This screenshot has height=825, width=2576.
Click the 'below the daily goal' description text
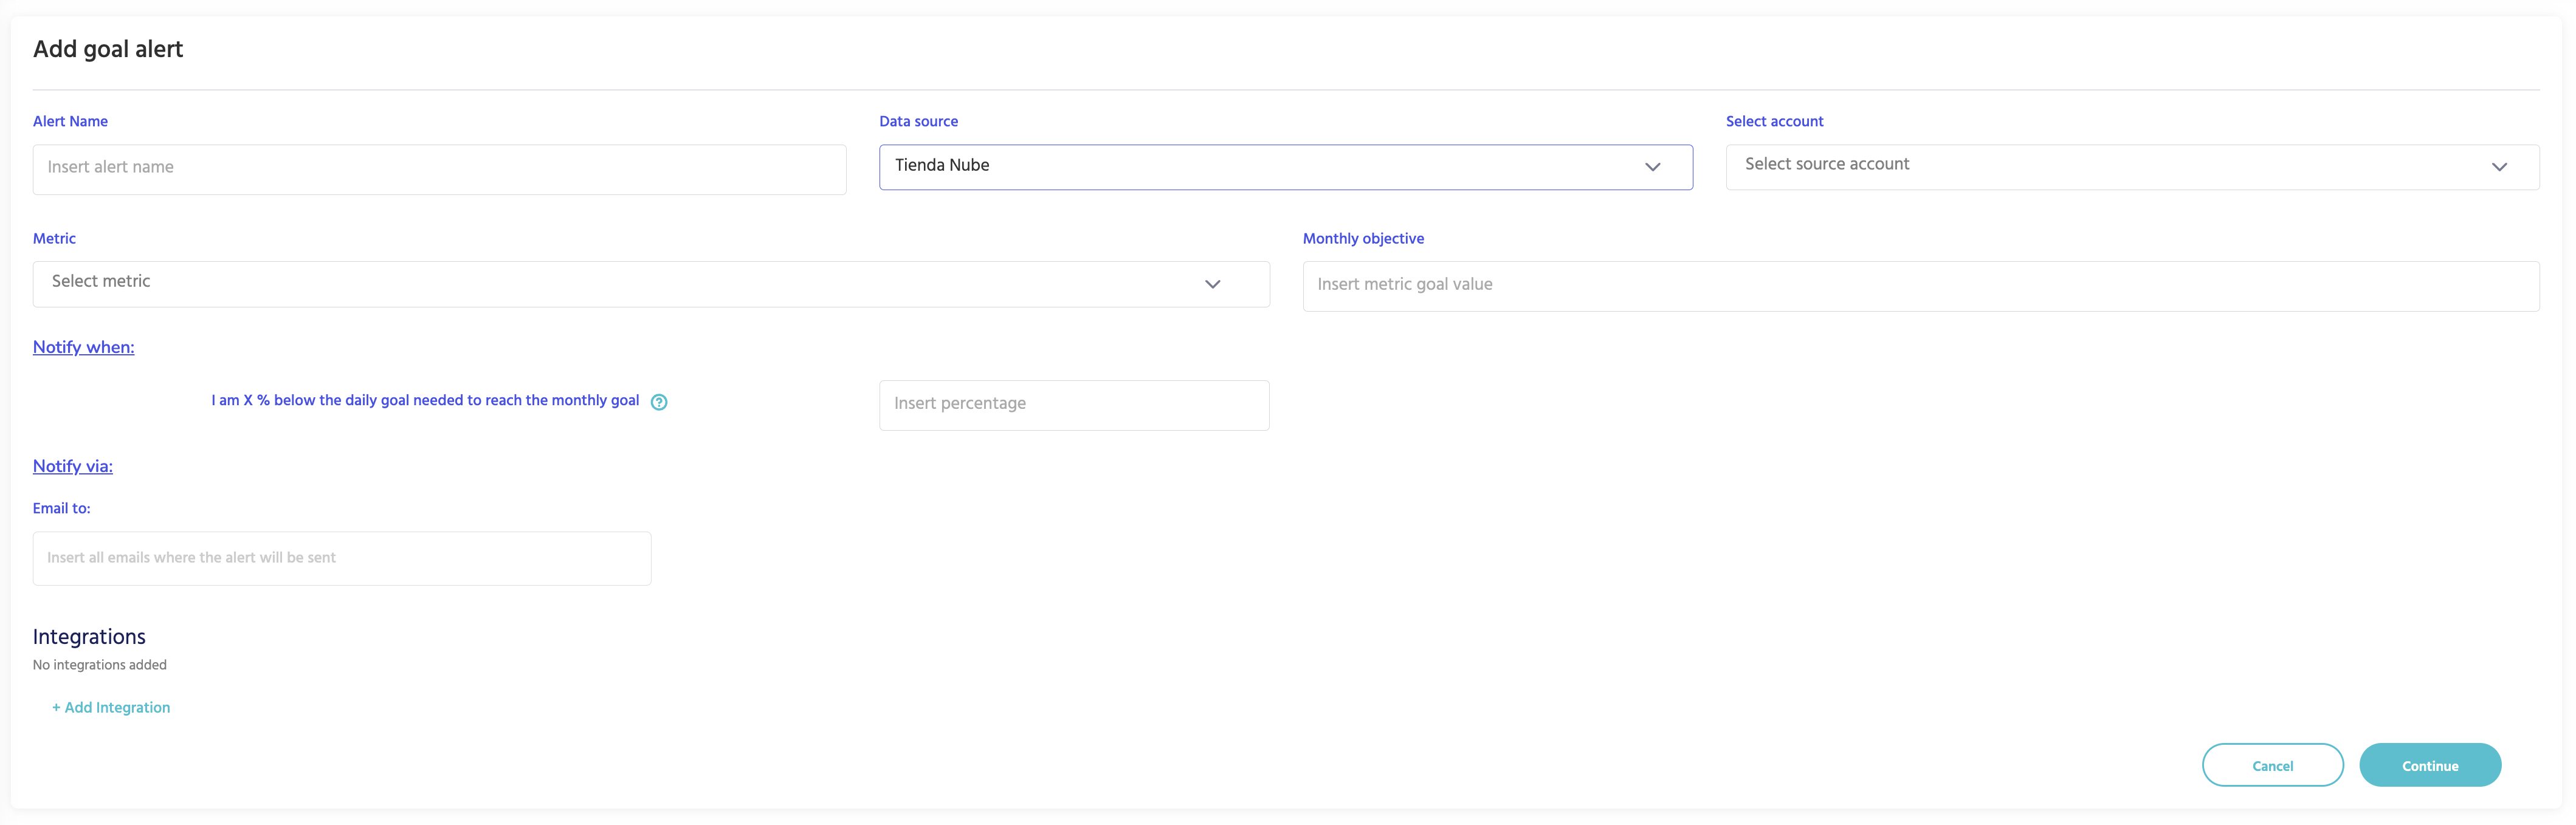[x=425, y=400]
